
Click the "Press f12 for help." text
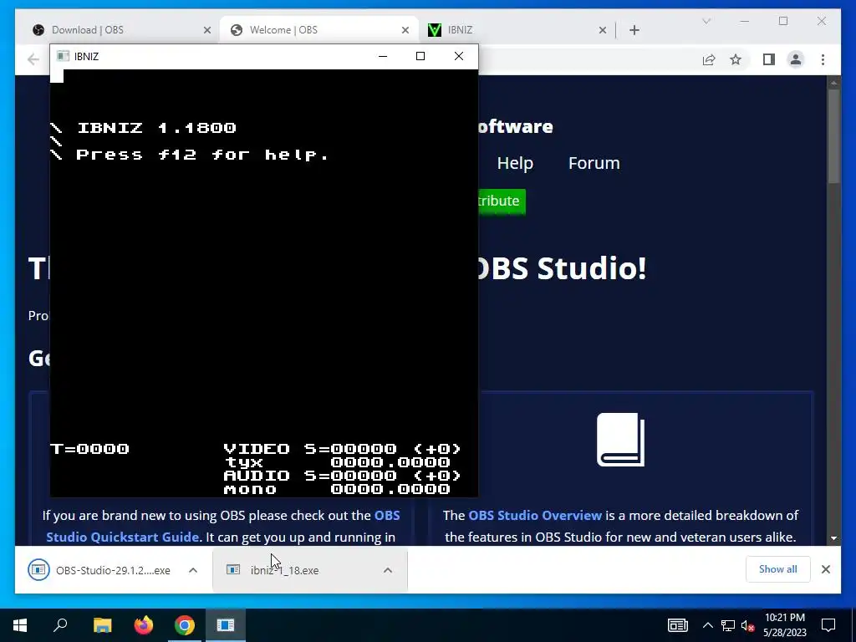click(201, 155)
